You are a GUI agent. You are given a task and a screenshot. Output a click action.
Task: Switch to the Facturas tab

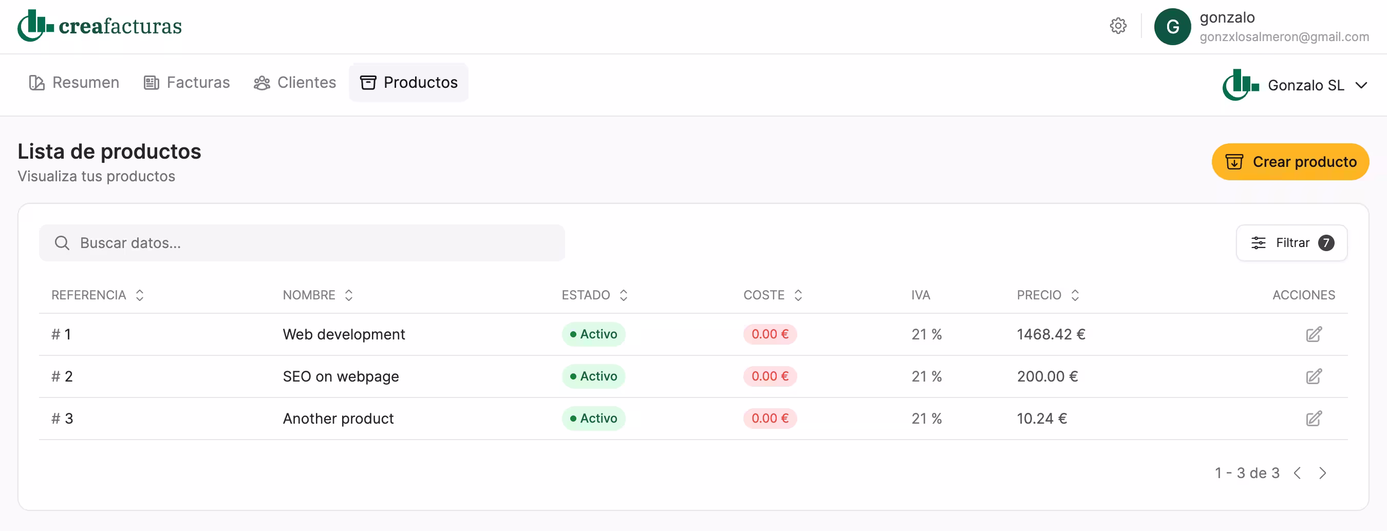point(187,82)
